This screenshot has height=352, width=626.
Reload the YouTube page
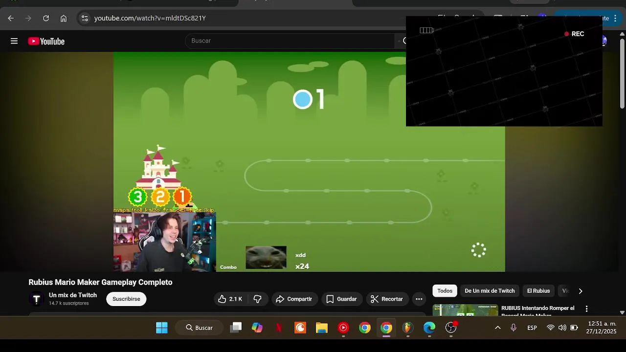(46, 18)
